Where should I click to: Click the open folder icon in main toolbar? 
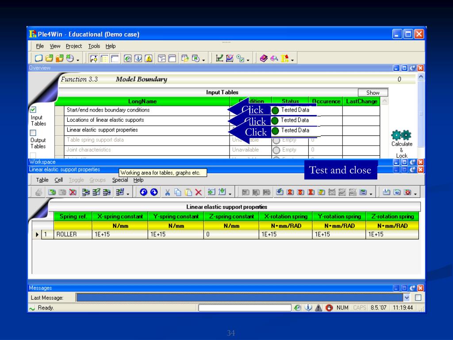tap(50, 58)
